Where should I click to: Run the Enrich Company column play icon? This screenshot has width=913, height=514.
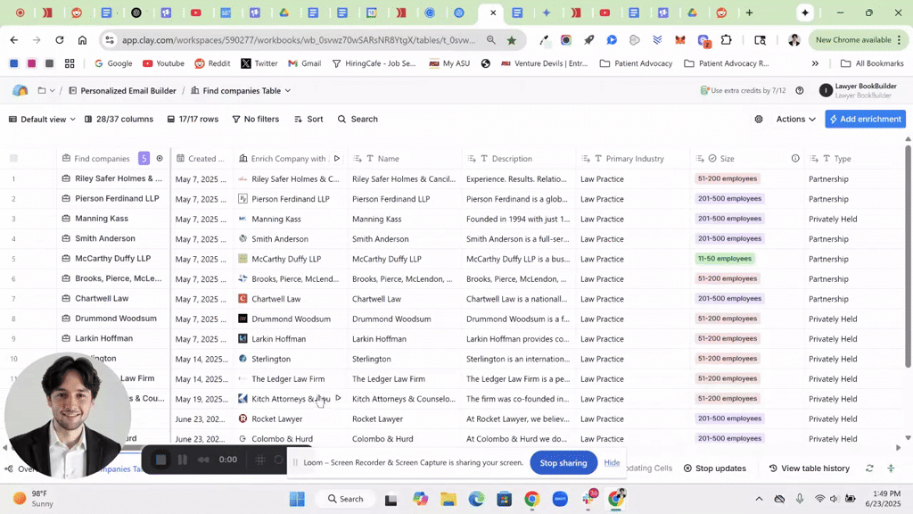click(337, 159)
